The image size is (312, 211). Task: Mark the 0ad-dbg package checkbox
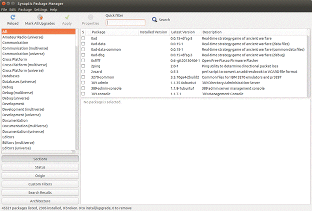[83, 55]
